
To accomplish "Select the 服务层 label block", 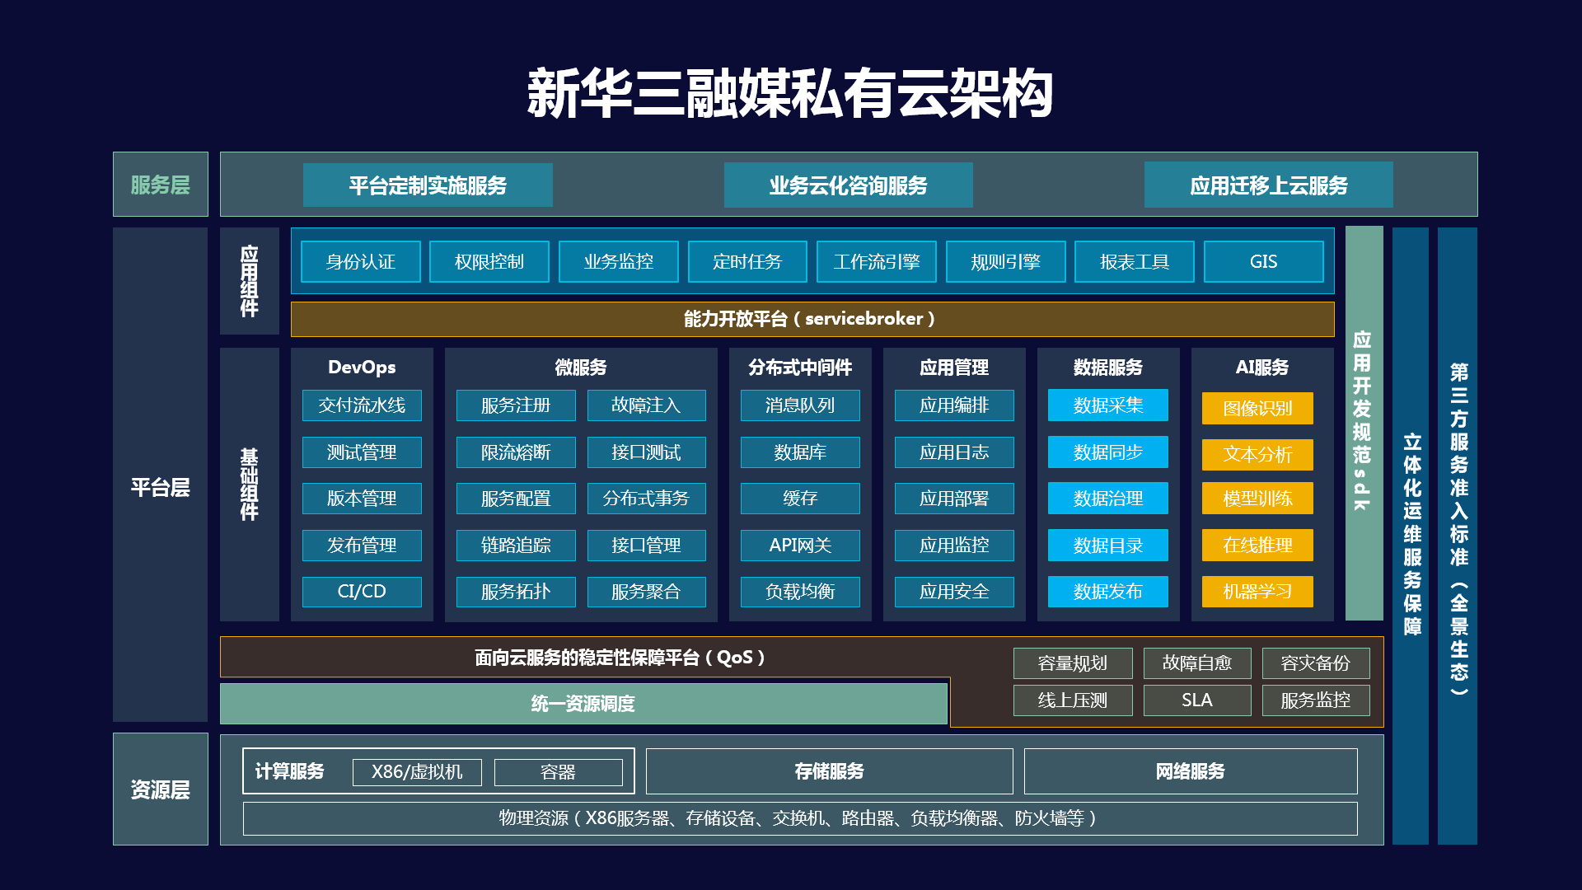I will 161,185.
